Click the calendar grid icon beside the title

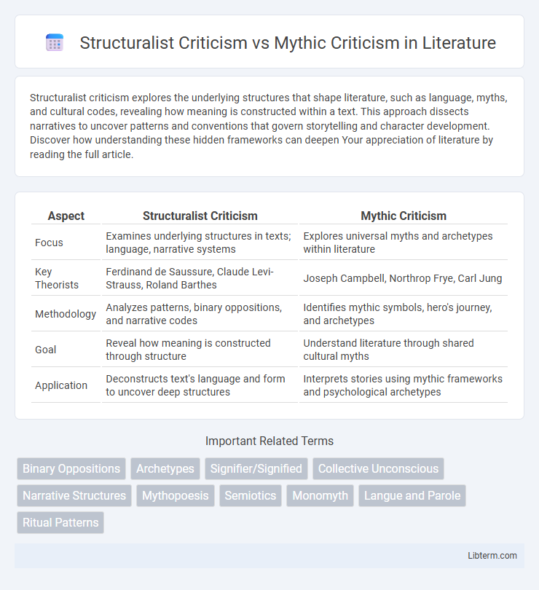pyautogui.click(x=55, y=43)
